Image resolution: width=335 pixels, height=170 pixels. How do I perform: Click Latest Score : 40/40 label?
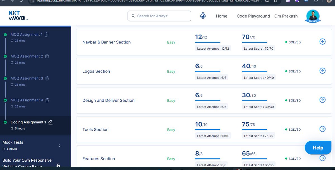click(x=259, y=78)
